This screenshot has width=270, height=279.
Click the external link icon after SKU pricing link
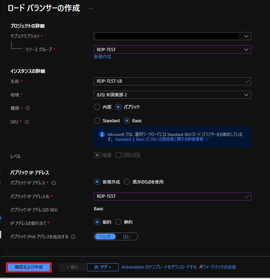pos(207,139)
